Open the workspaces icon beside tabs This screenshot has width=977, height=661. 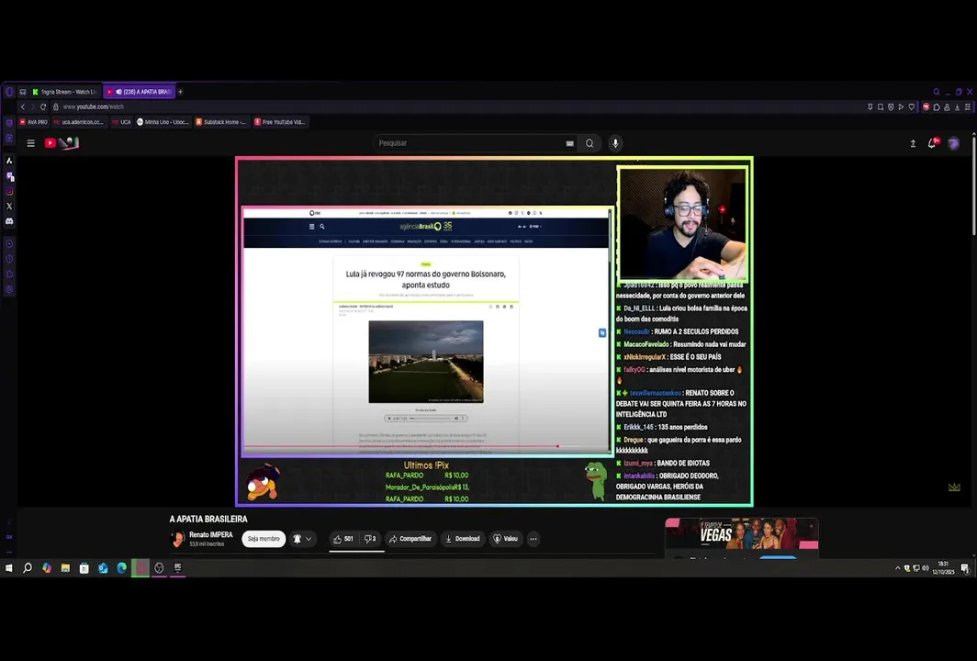click(22, 92)
